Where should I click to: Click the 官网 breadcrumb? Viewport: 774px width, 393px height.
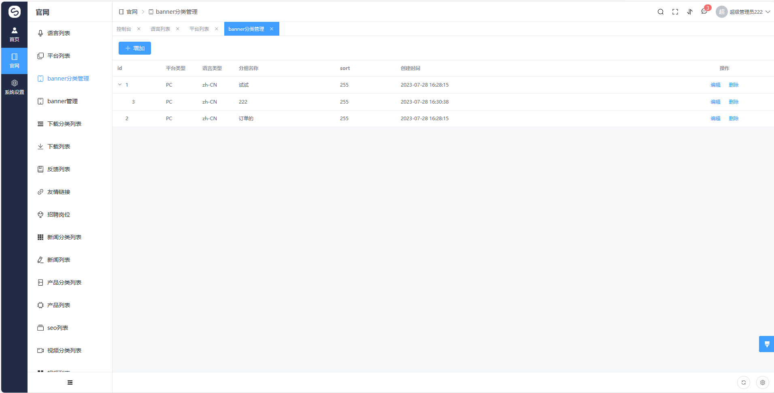128,12
